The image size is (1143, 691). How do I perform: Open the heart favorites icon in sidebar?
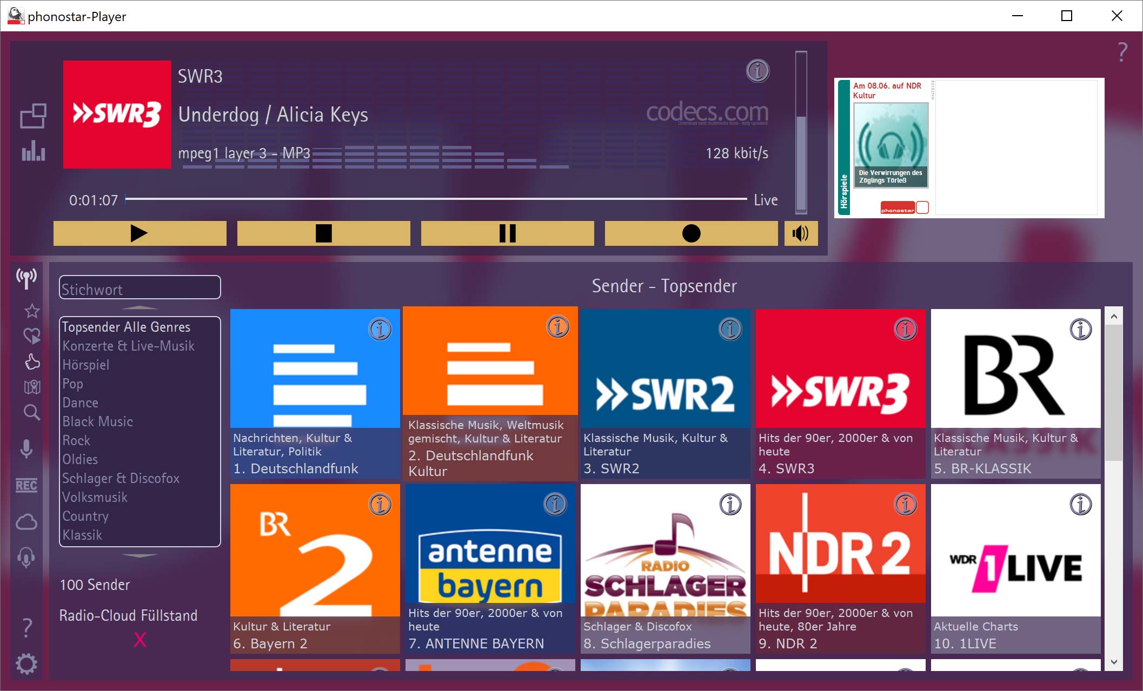[x=32, y=336]
